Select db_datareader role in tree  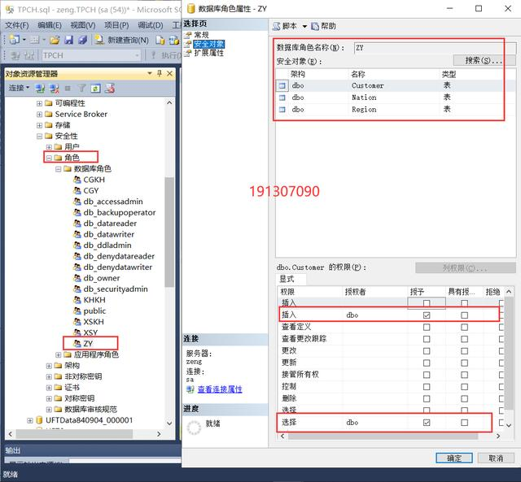click(110, 224)
